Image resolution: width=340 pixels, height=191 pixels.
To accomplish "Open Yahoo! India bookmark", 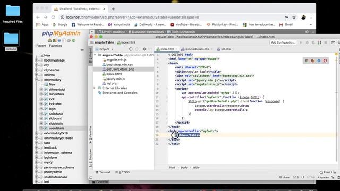I will 119,25.
